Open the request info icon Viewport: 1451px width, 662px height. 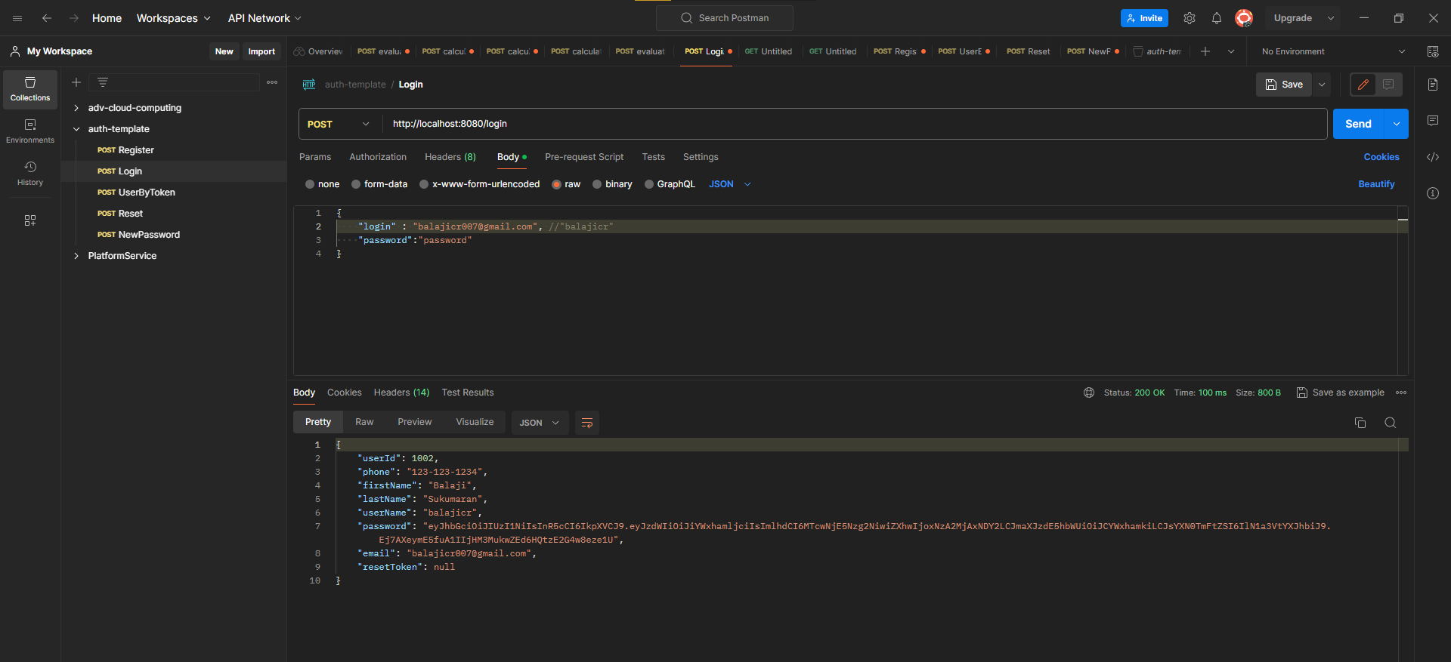click(1433, 193)
